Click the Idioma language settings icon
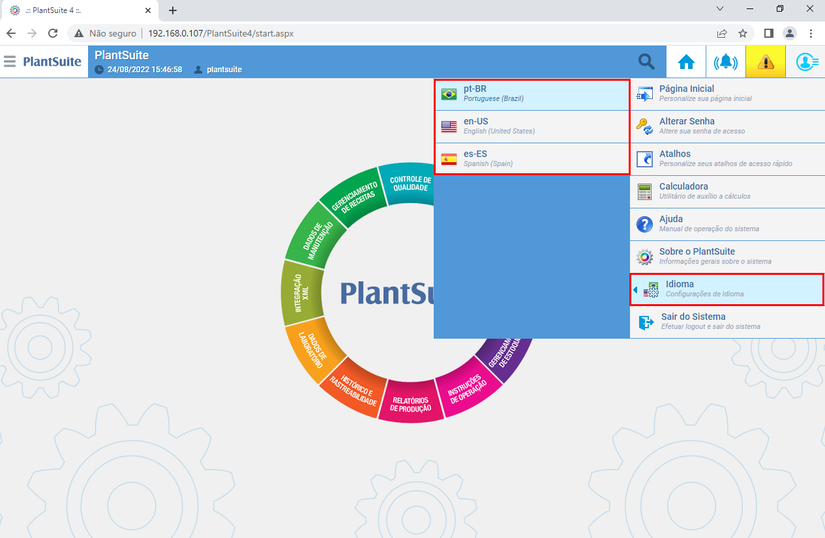Viewport: 825px width, 538px height. [651, 290]
